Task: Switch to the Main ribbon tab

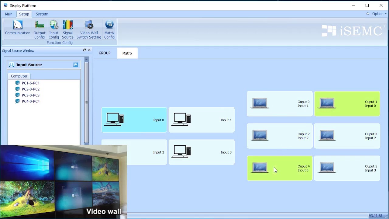Action: tap(9, 14)
